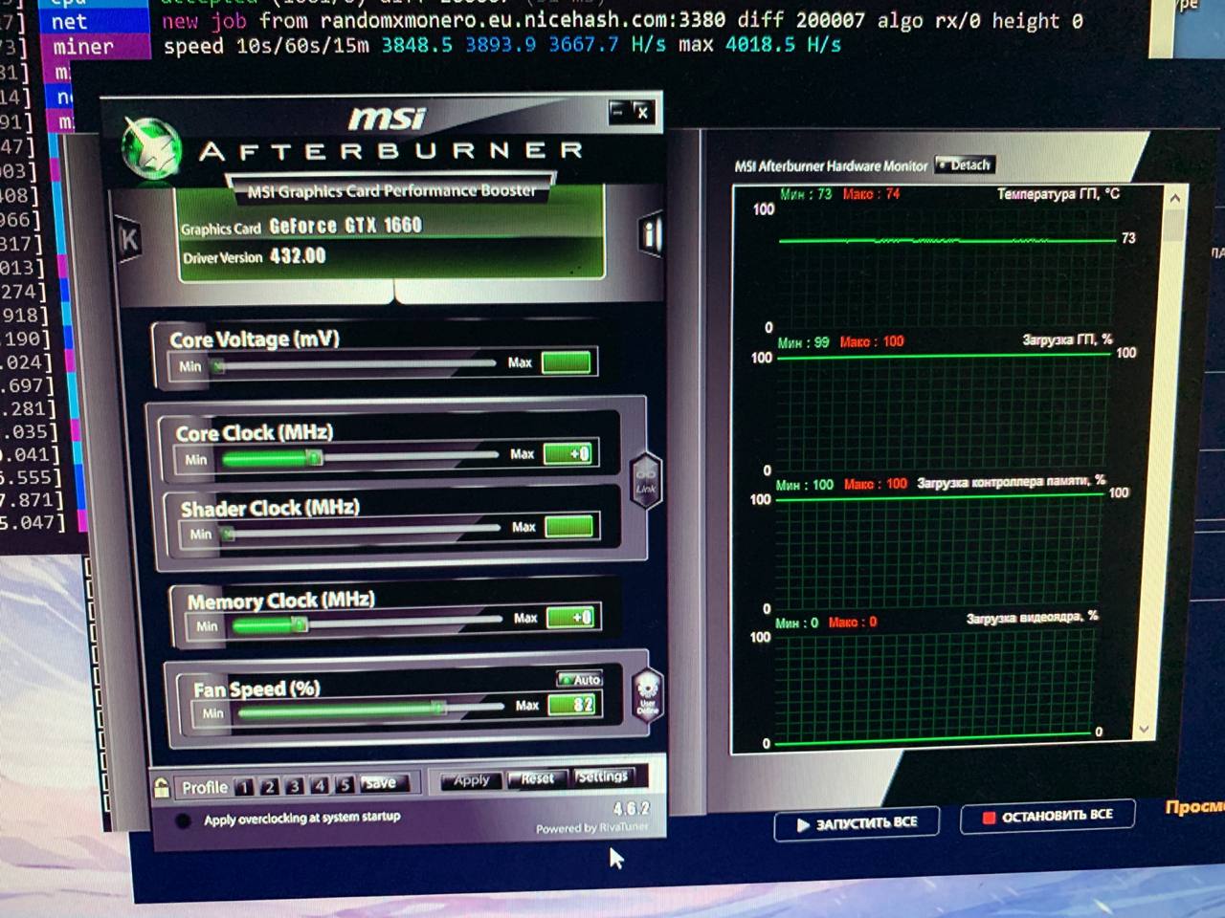Toggle the Auto fan speed button
Image resolution: width=1225 pixels, height=918 pixels.
(581, 679)
